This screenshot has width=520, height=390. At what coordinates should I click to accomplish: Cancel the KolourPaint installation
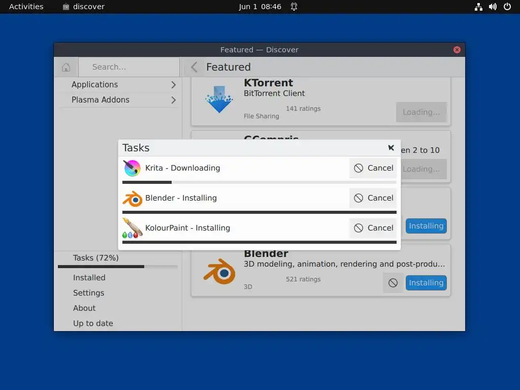coord(373,228)
